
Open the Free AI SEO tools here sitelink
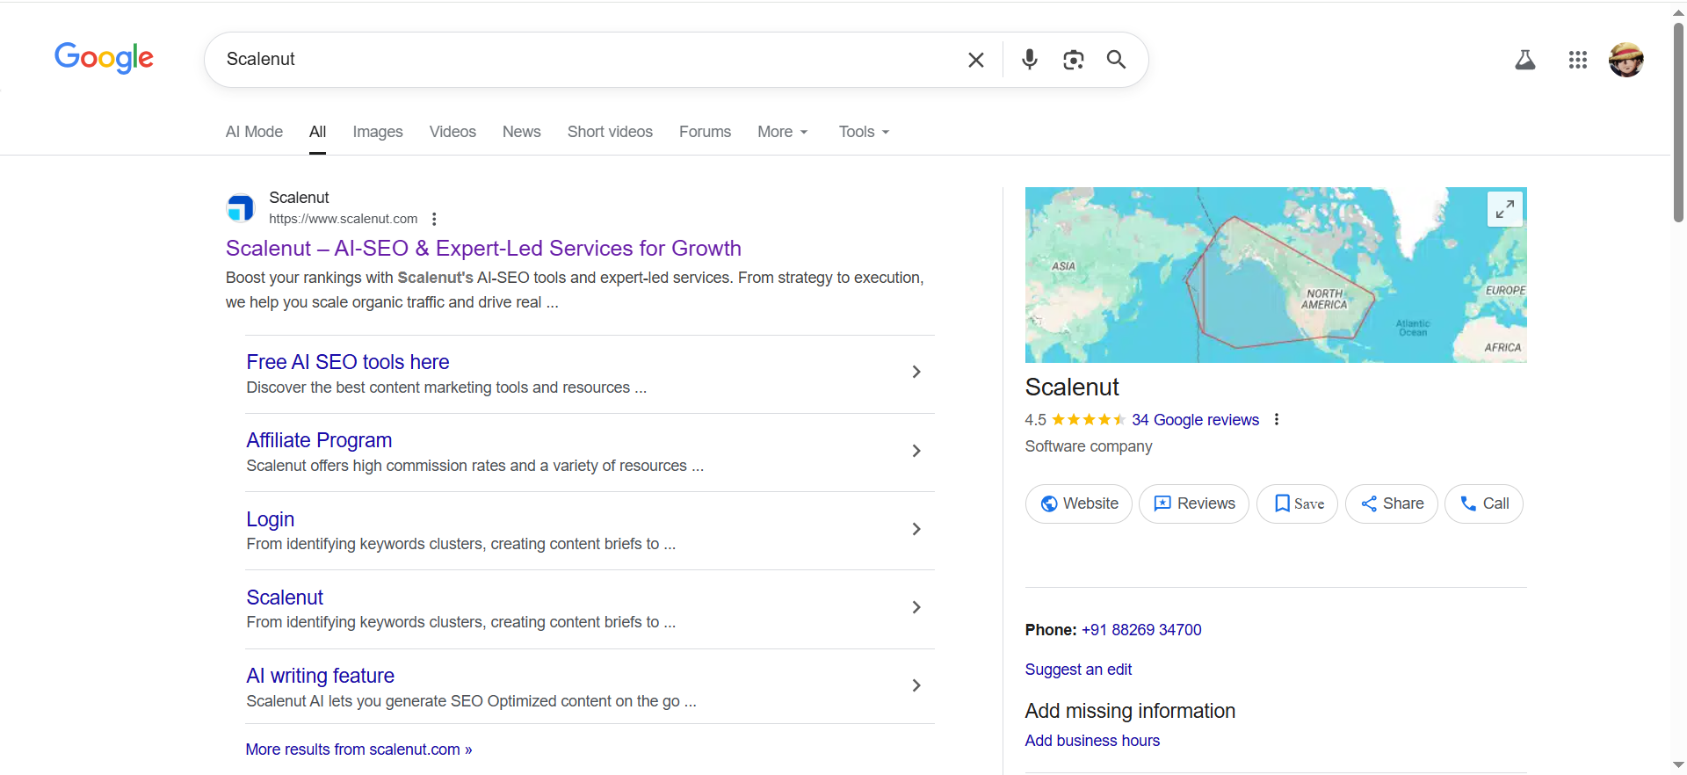click(348, 362)
